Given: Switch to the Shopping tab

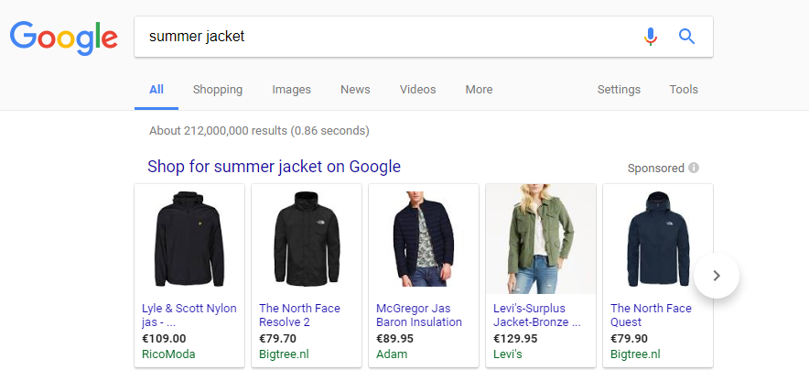Looking at the screenshot, I should [217, 90].
